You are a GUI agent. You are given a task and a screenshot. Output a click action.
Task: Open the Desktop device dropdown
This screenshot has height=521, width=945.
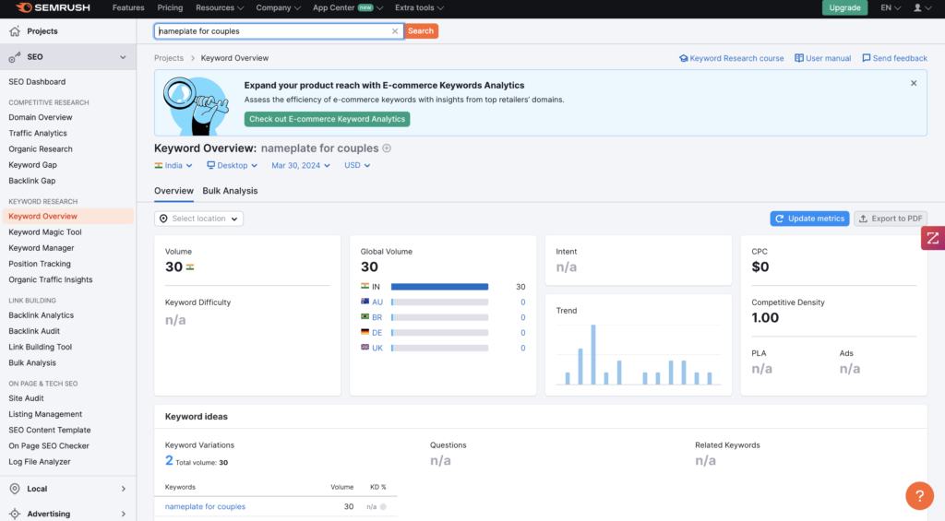click(232, 165)
